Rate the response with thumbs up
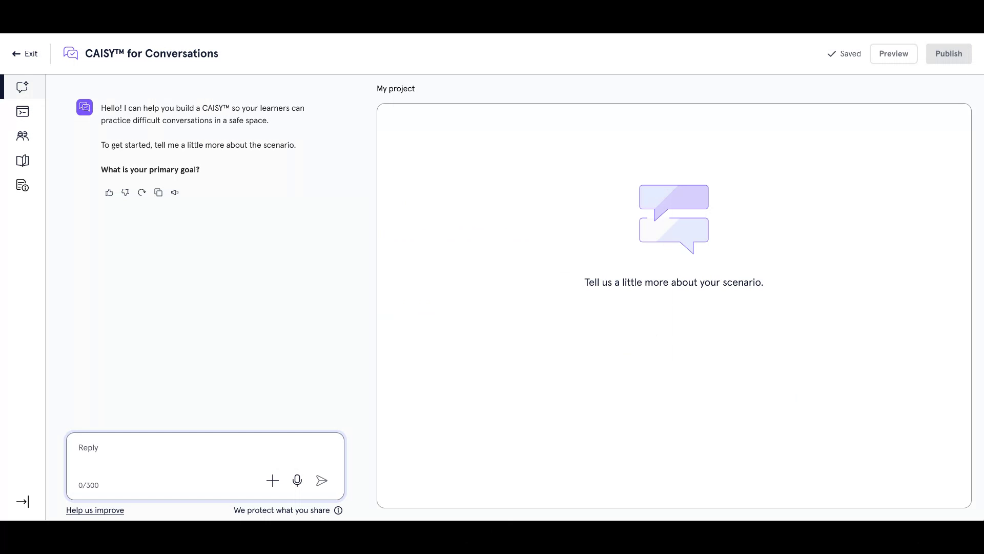Image resolution: width=984 pixels, height=554 pixels. [x=109, y=192]
